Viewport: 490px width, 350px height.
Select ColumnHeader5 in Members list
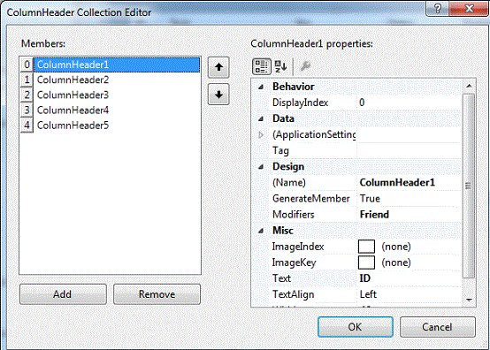click(117, 126)
